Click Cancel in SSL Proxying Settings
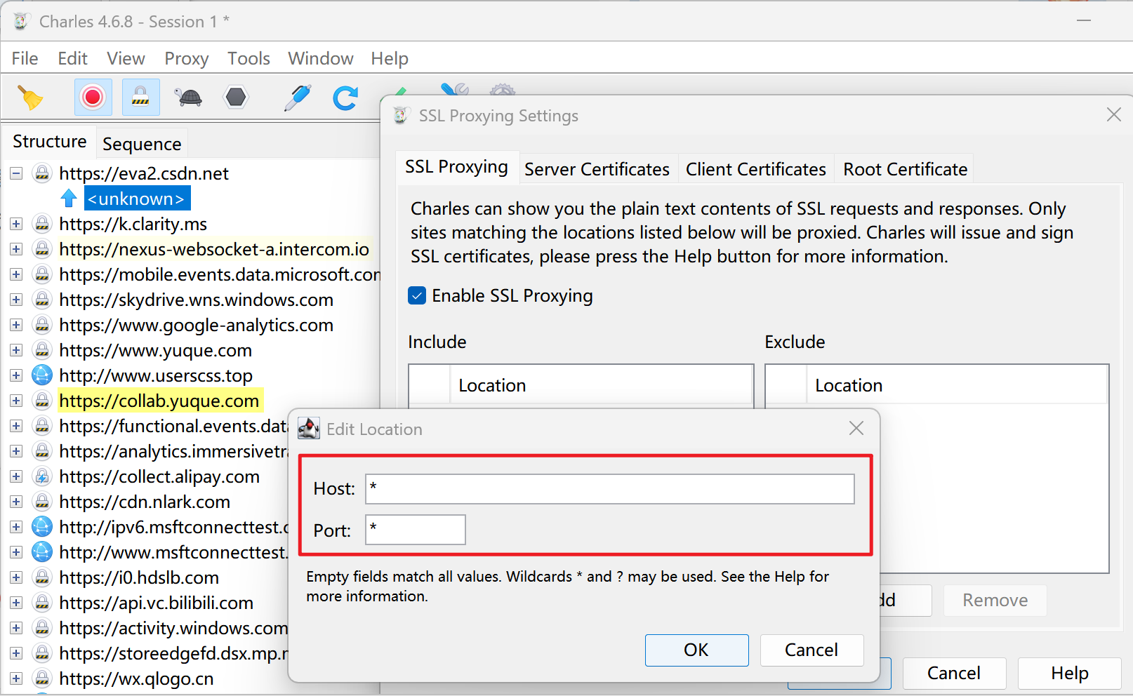The width and height of the screenshot is (1133, 696). click(954, 673)
